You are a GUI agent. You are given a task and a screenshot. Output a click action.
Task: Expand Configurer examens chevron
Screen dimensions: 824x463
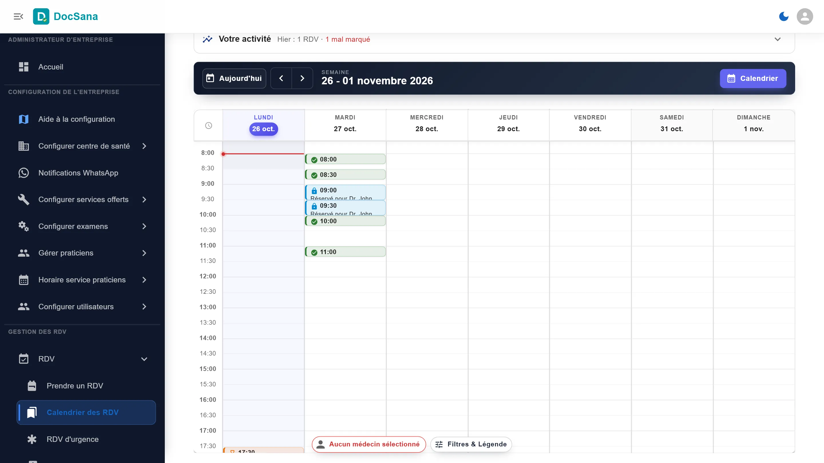click(x=144, y=226)
